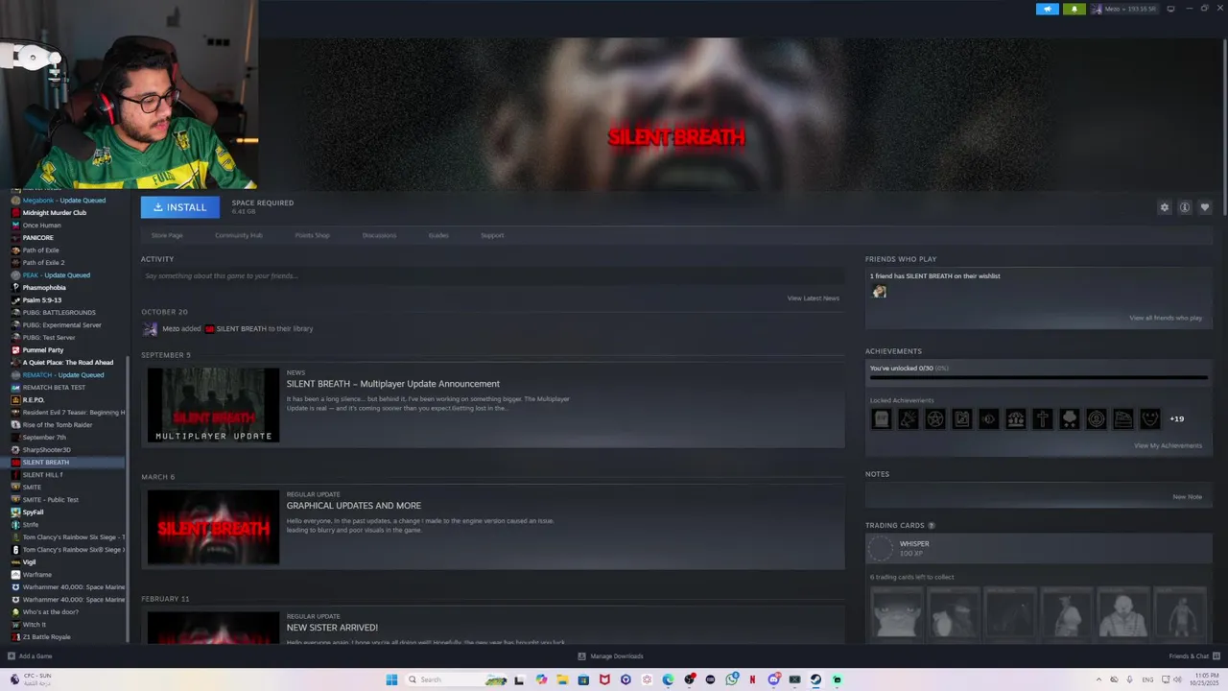Viewport: 1228px width, 691px height.
Task: Click the friend avatar under Friends Who Play
Action: [x=879, y=292]
